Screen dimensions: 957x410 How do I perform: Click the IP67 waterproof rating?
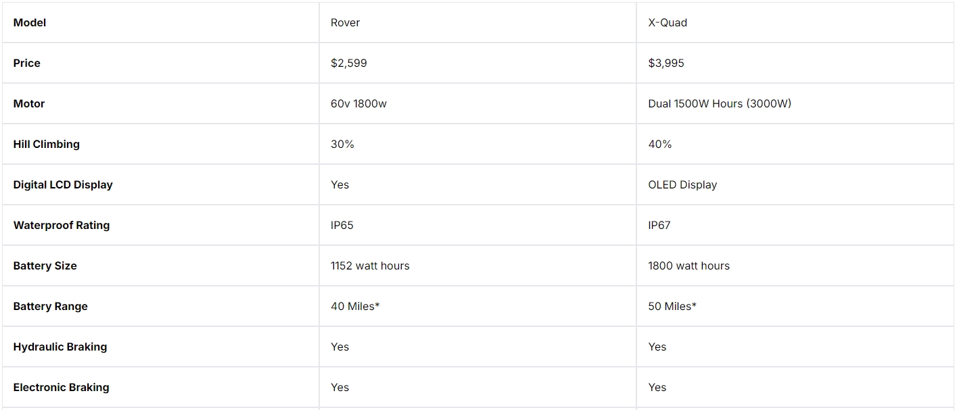click(659, 225)
